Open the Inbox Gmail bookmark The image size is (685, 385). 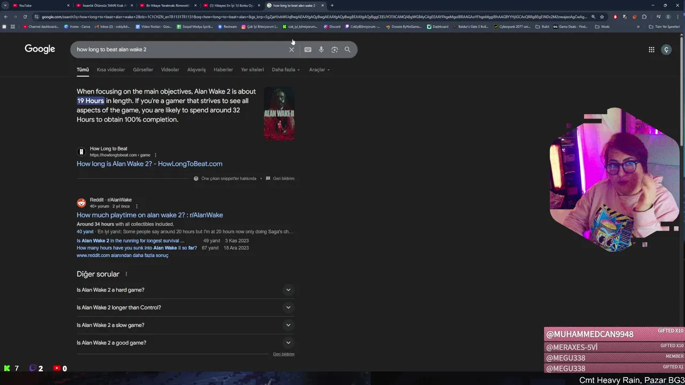click(x=112, y=26)
